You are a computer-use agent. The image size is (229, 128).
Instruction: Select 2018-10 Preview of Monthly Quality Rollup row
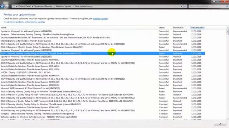click(103, 47)
